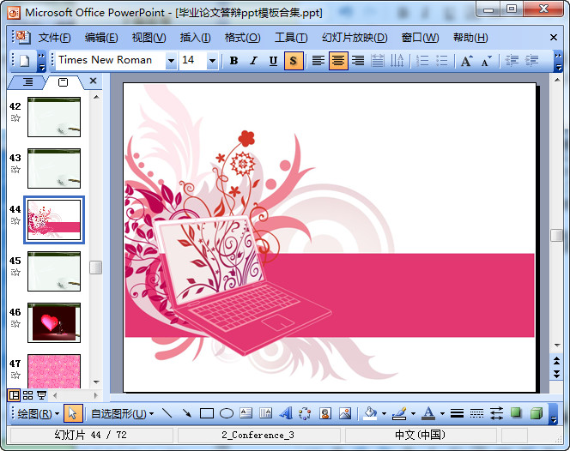
Task: Select the Oval tool
Action: pos(227,413)
